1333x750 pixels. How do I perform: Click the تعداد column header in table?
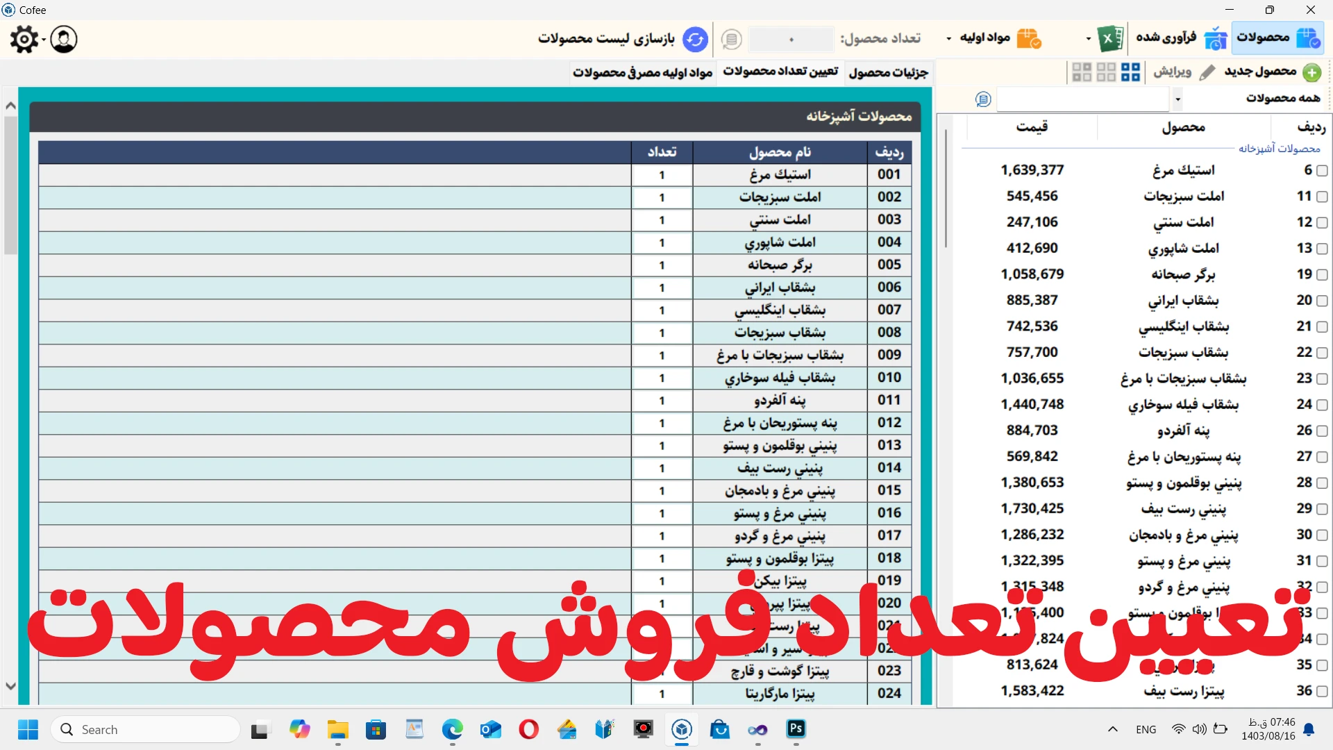[662, 152]
